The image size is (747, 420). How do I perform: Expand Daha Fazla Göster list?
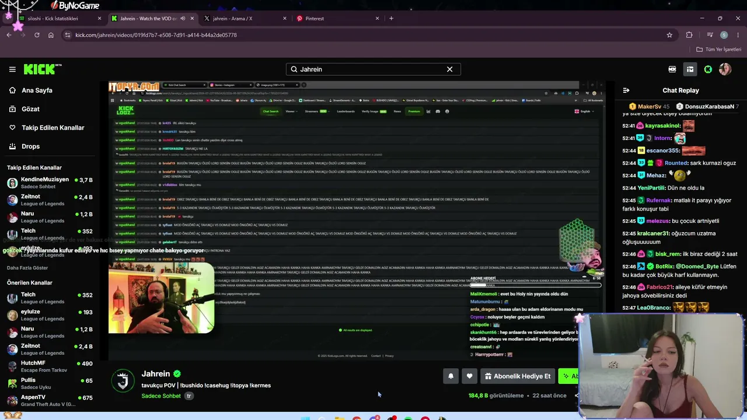tap(27, 268)
